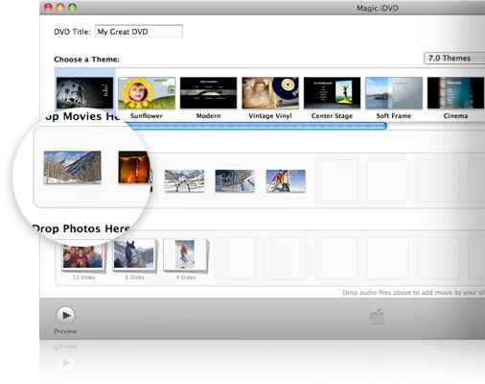The height and width of the screenshot is (384, 485).
Task: Select the snowboarder jumping movie clip
Action: (184, 180)
